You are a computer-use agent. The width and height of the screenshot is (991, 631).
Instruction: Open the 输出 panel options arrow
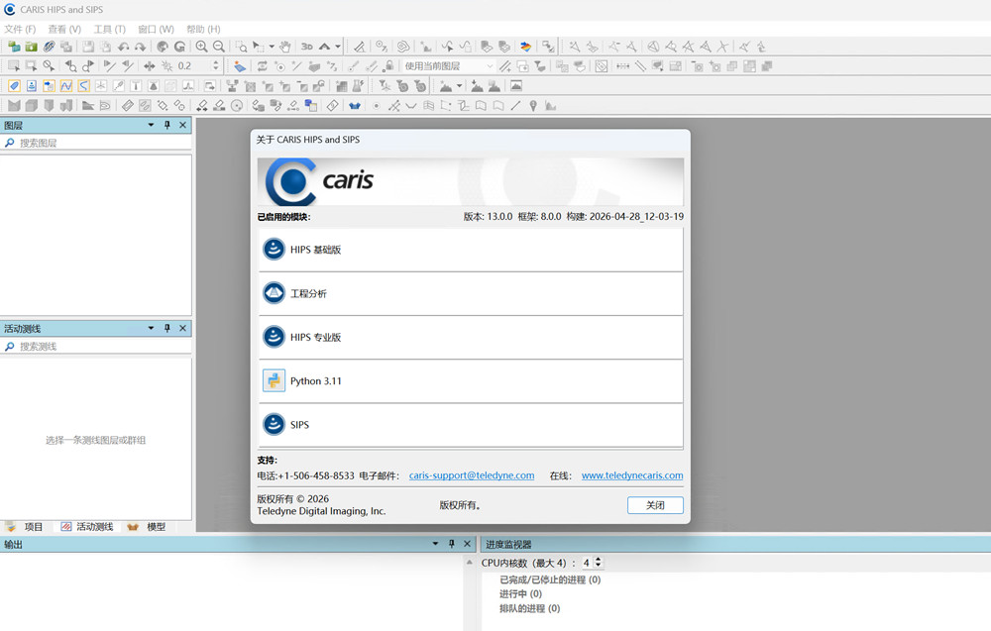[435, 543]
